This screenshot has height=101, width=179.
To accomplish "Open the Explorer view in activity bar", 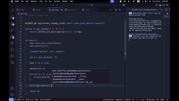I will 12,17.
